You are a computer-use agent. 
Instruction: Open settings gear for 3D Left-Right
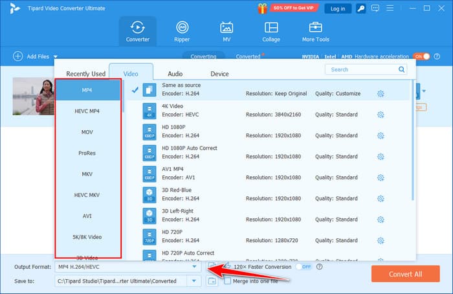coord(381,220)
